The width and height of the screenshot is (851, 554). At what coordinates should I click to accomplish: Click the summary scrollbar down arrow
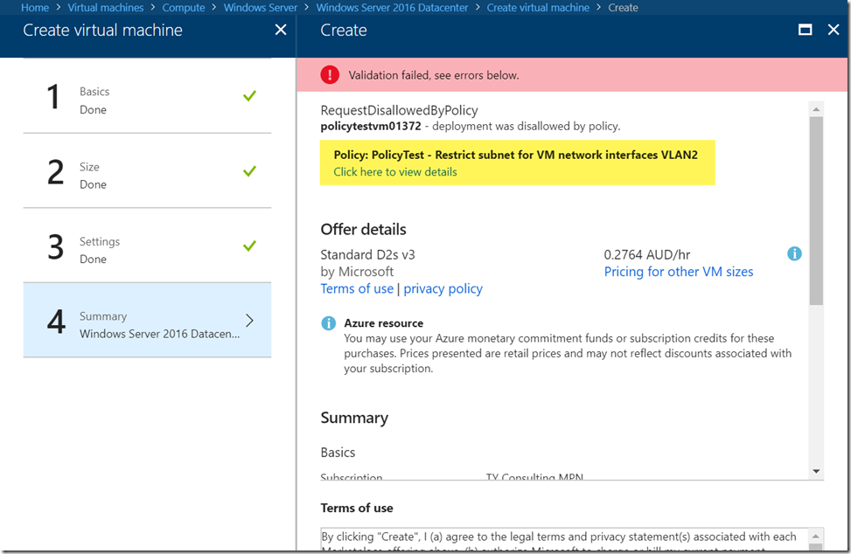816,471
